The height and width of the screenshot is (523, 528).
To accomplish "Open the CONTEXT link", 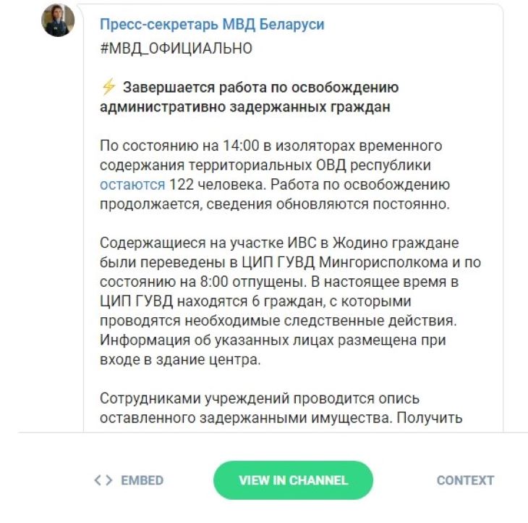I will click(x=465, y=480).
